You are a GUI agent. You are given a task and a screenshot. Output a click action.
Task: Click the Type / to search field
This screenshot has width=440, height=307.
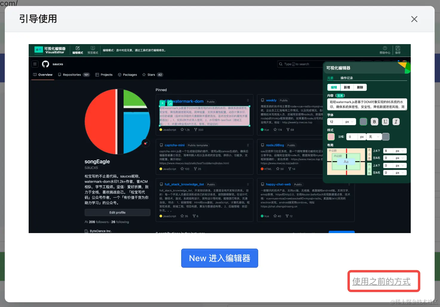[x=300, y=64]
